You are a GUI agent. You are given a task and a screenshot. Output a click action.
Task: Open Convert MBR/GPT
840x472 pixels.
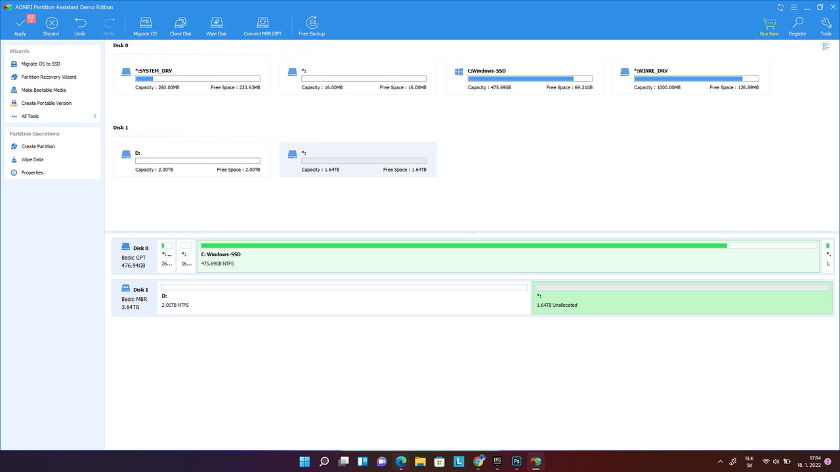[x=262, y=26]
